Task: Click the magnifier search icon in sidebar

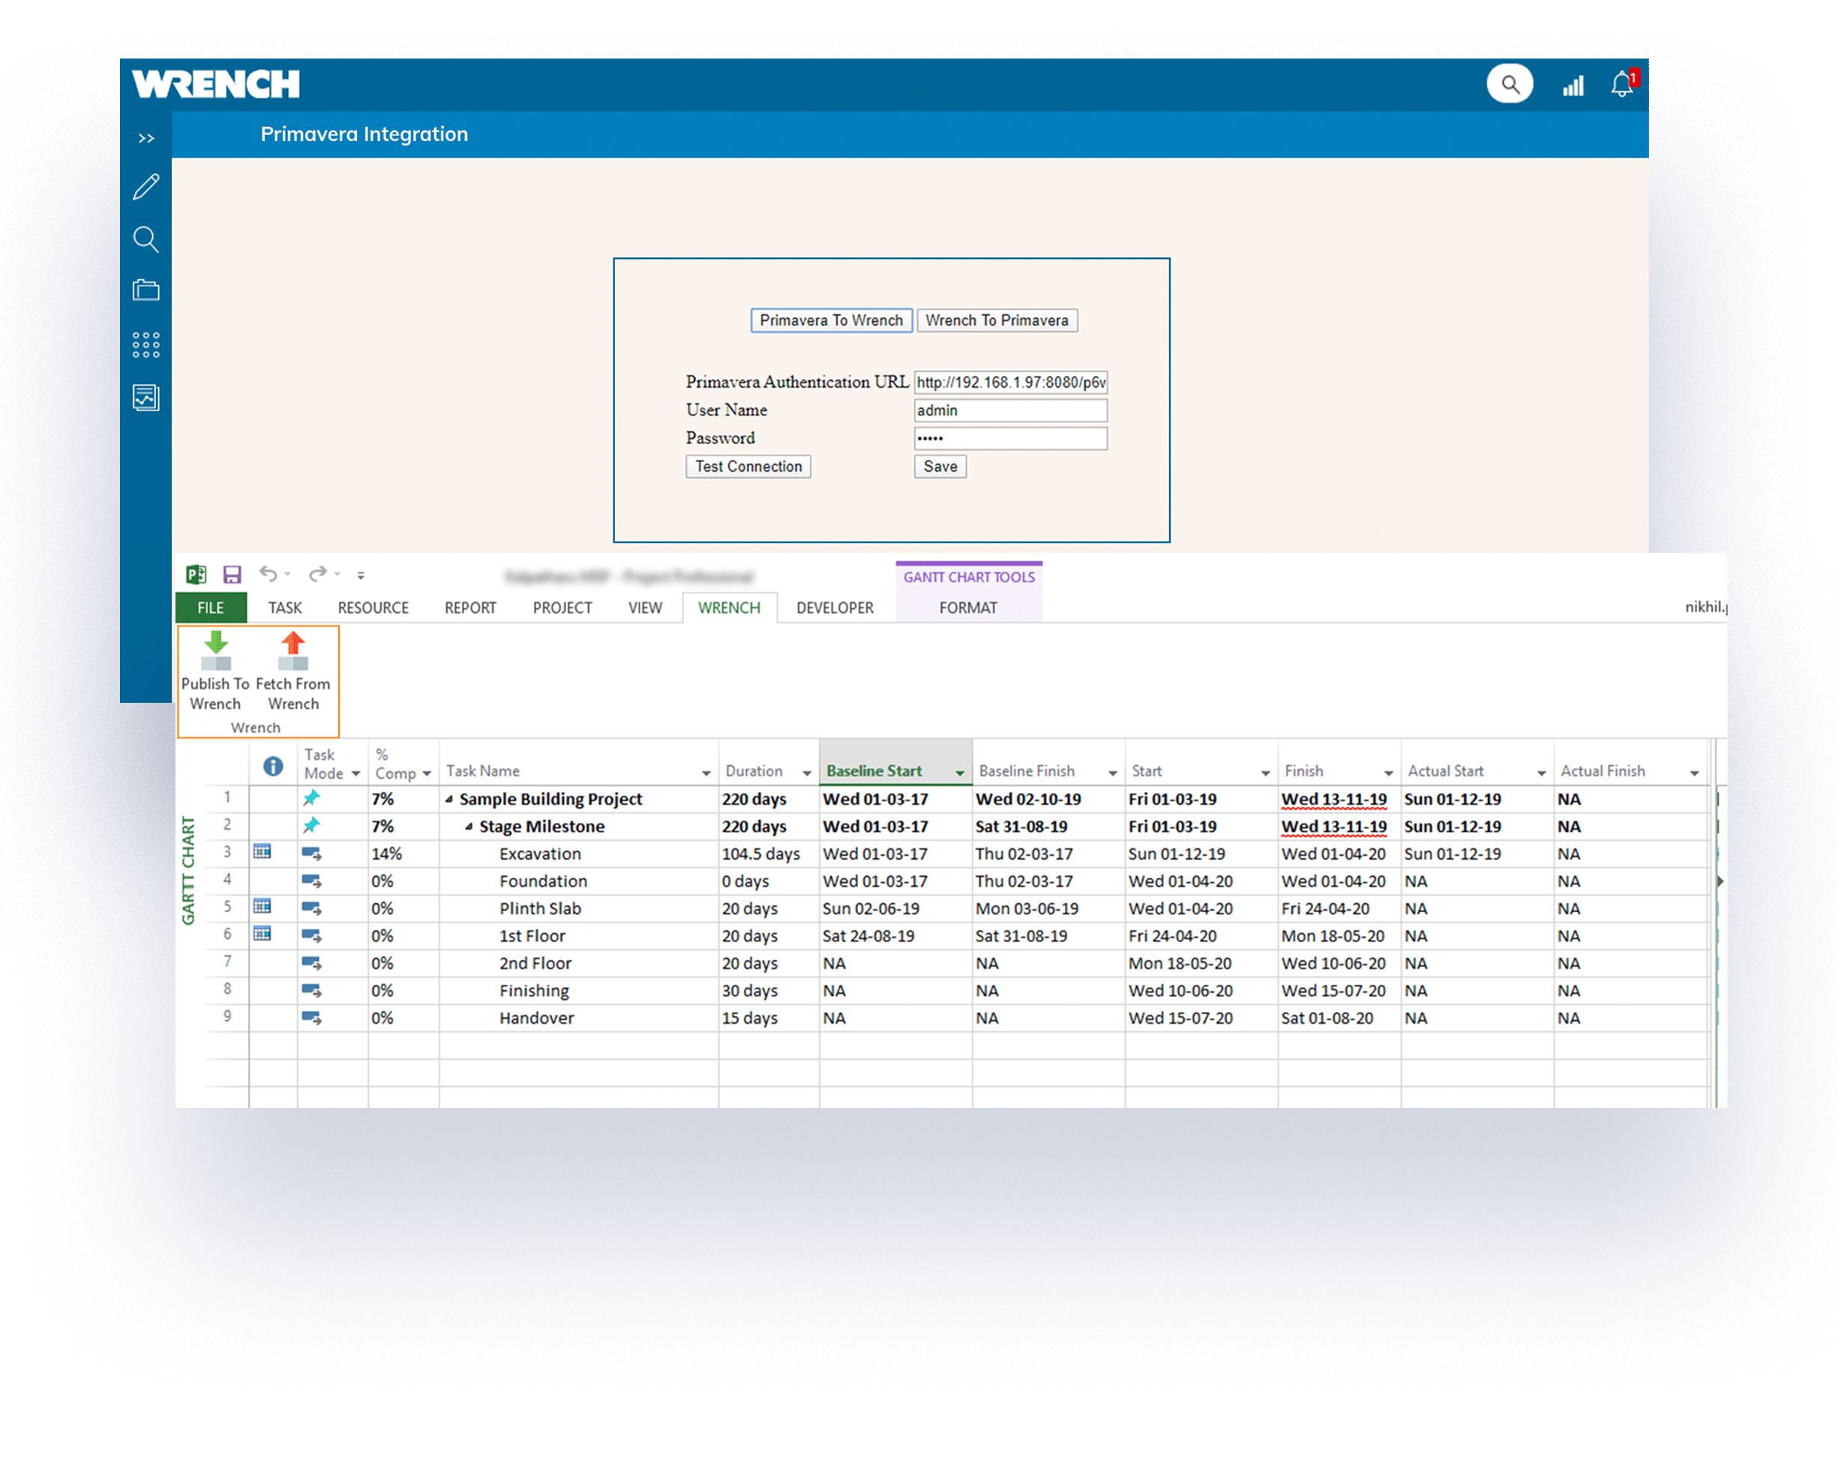Action: [x=145, y=239]
